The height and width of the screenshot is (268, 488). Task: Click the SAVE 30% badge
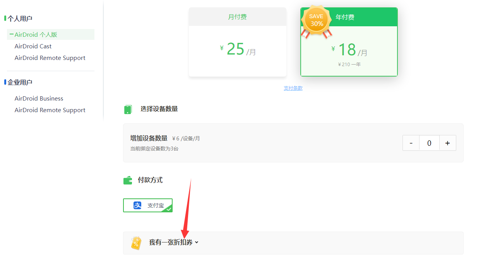click(x=317, y=22)
